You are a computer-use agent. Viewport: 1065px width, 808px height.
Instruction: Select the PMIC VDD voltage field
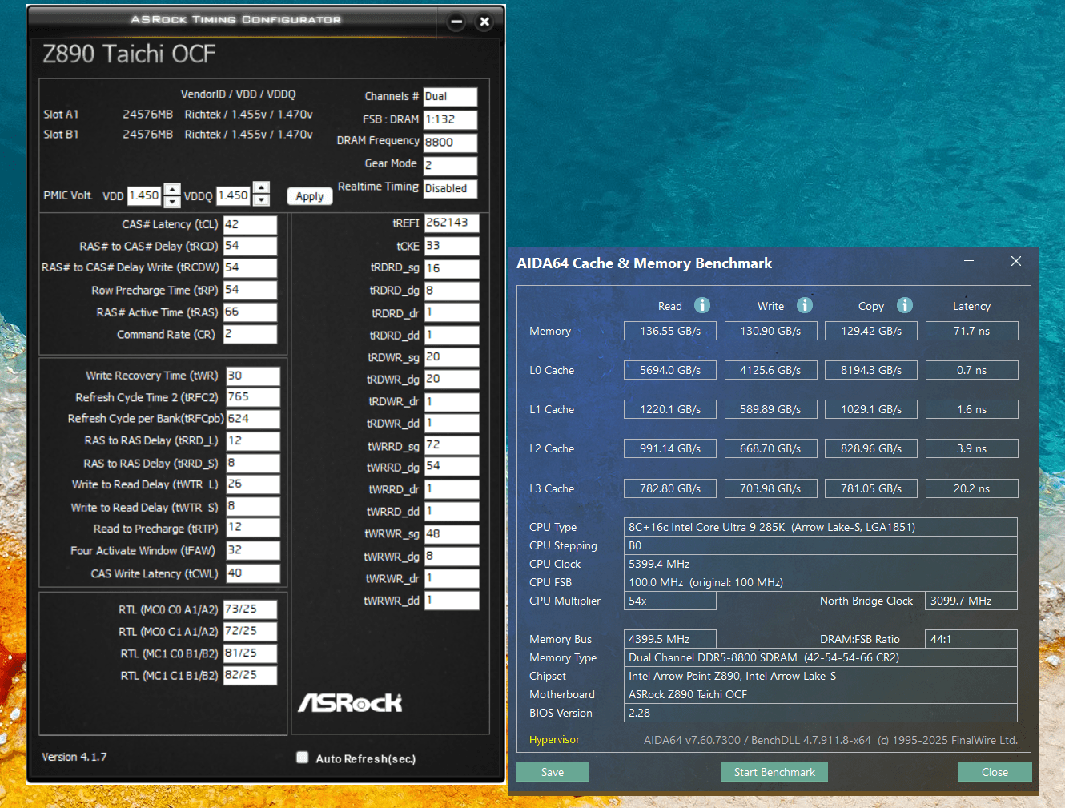[145, 195]
